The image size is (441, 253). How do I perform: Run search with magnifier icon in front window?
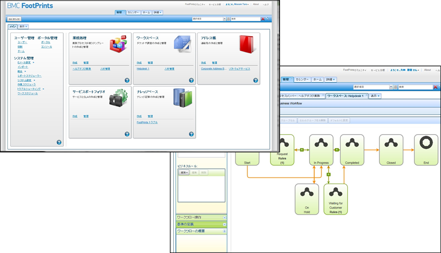click(x=267, y=19)
